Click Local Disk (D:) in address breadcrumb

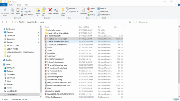32,22
